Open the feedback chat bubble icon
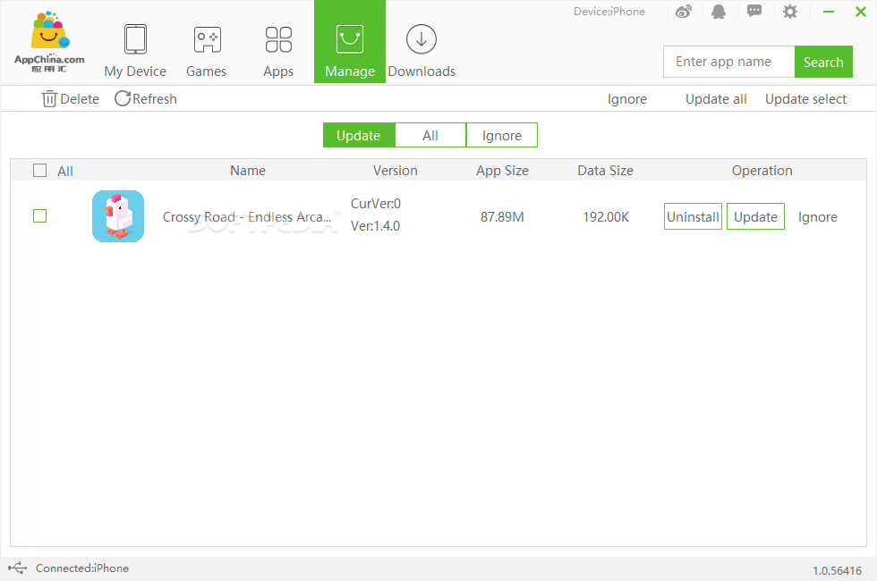877x581 pixels. 754,11
